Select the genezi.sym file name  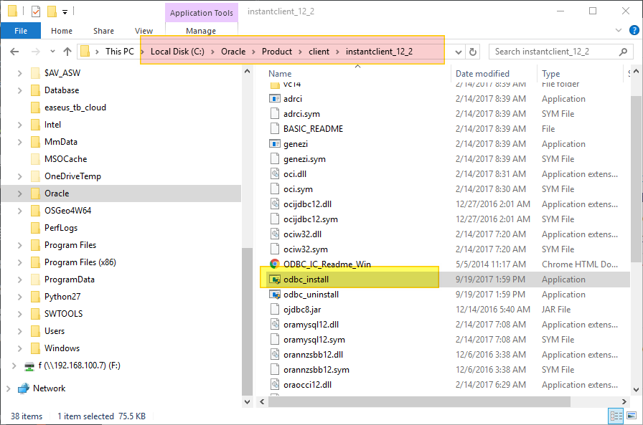click(304, 159)
